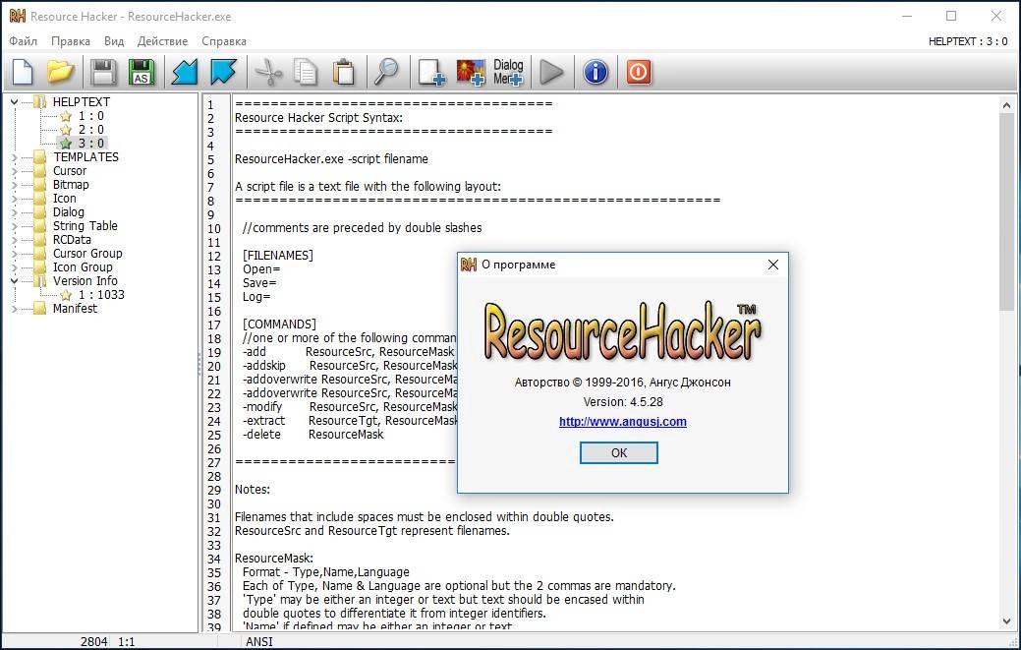Select the Cursor Group folder label

point(87,254)
